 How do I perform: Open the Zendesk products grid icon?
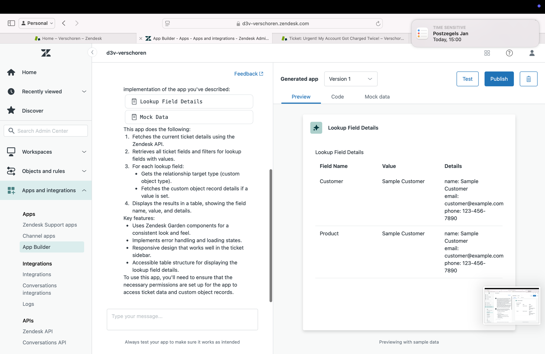[x=487, y=53]
